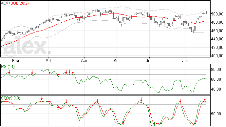Screen dimensions: 226x127
Task: Click the leftmost green up arrow in STO panel
Action: [123, 123]
